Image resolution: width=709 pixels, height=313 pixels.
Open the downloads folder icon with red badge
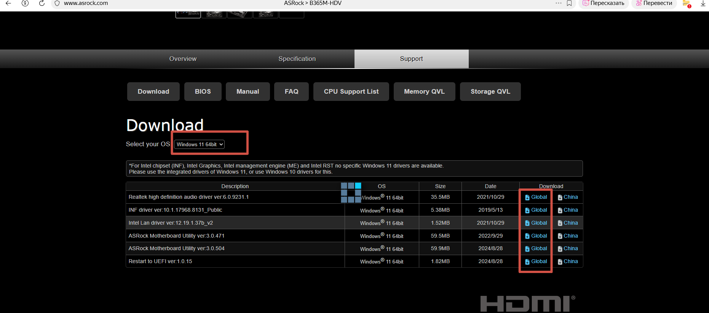687,3
